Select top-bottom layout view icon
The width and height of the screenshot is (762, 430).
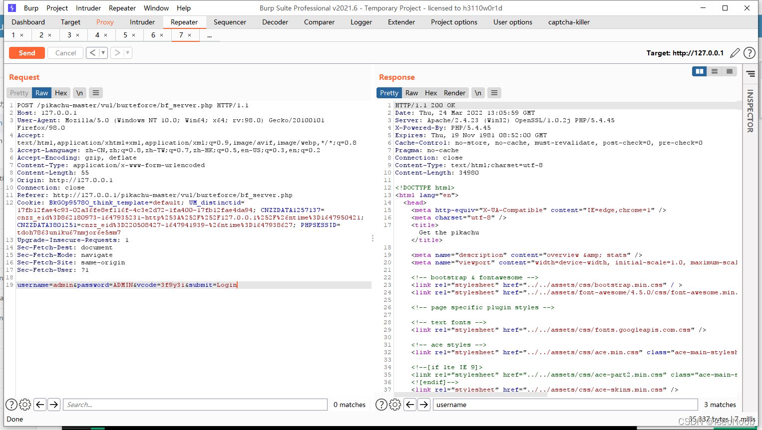point(715,71)
